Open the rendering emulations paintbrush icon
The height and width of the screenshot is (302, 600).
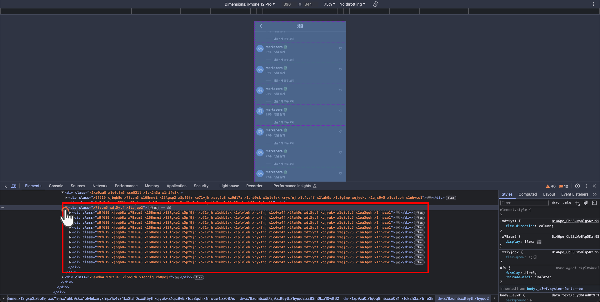[586, 203]
